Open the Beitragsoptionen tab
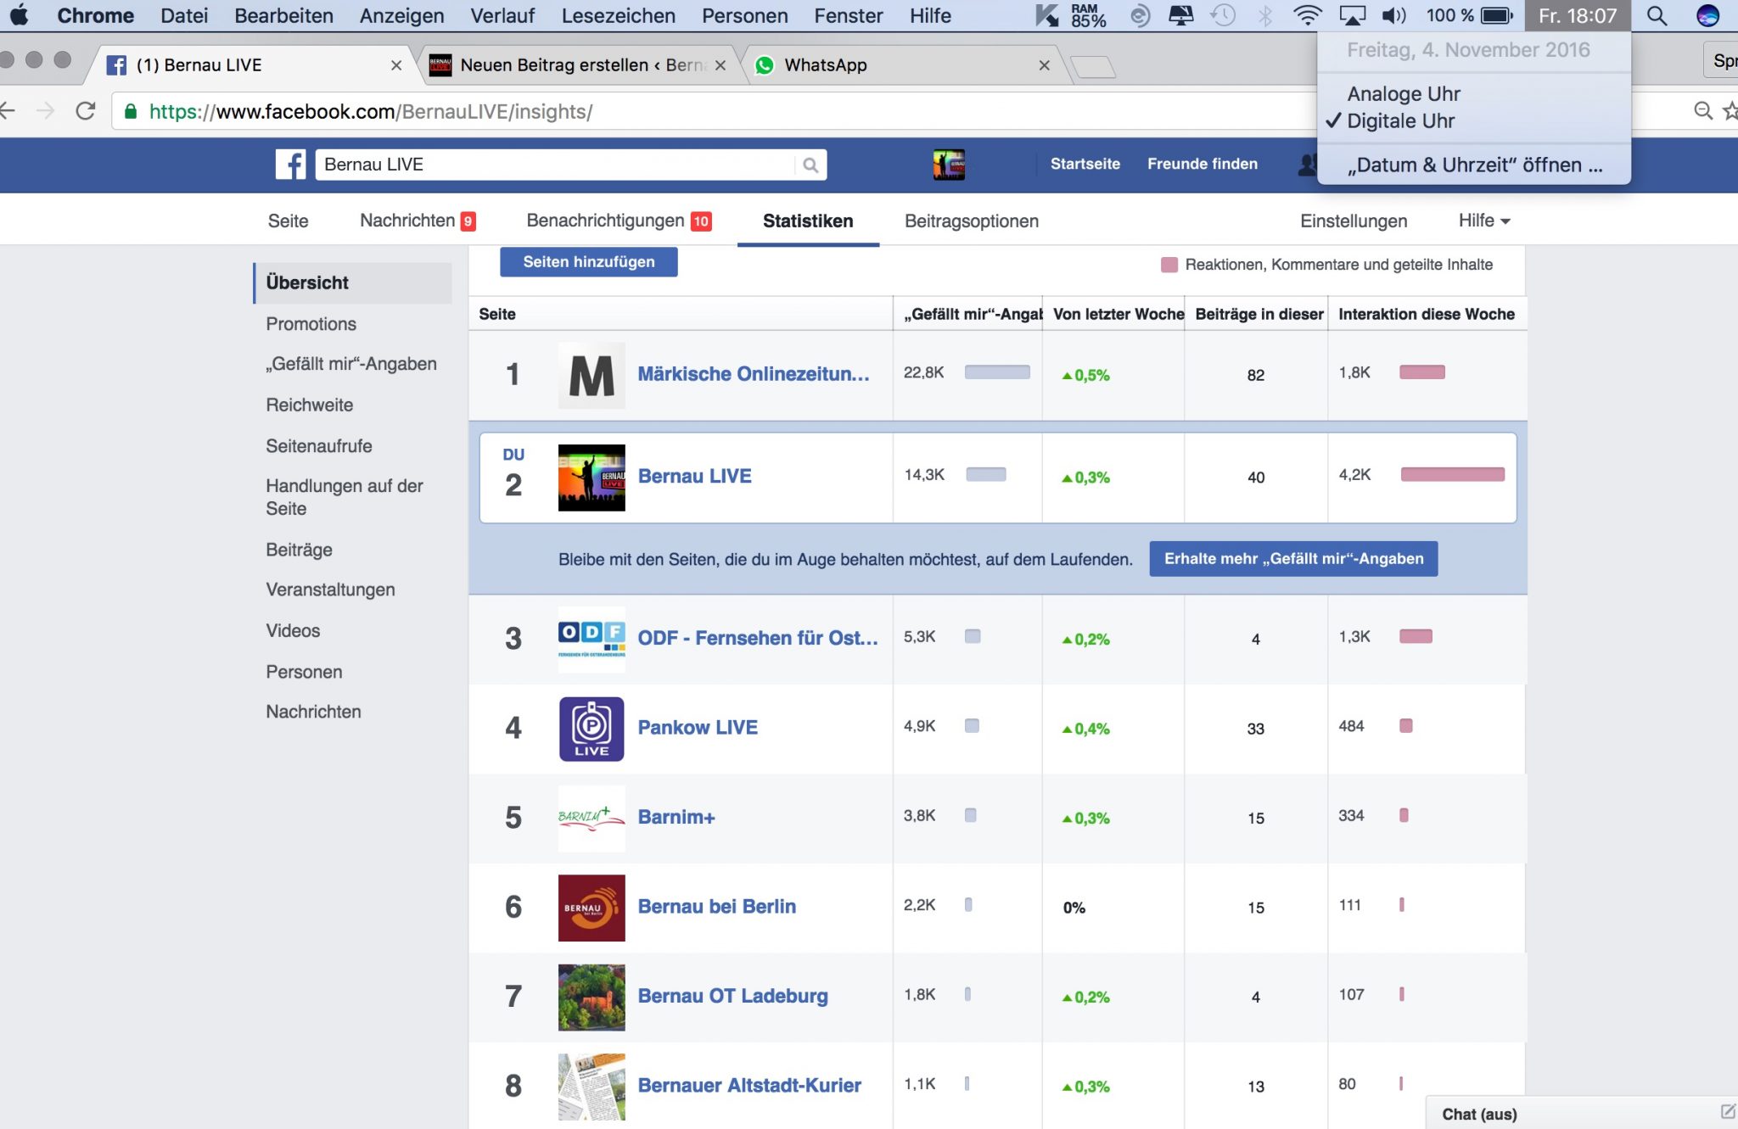Viewport: 1738px width, 1129px height. [971, 221]
